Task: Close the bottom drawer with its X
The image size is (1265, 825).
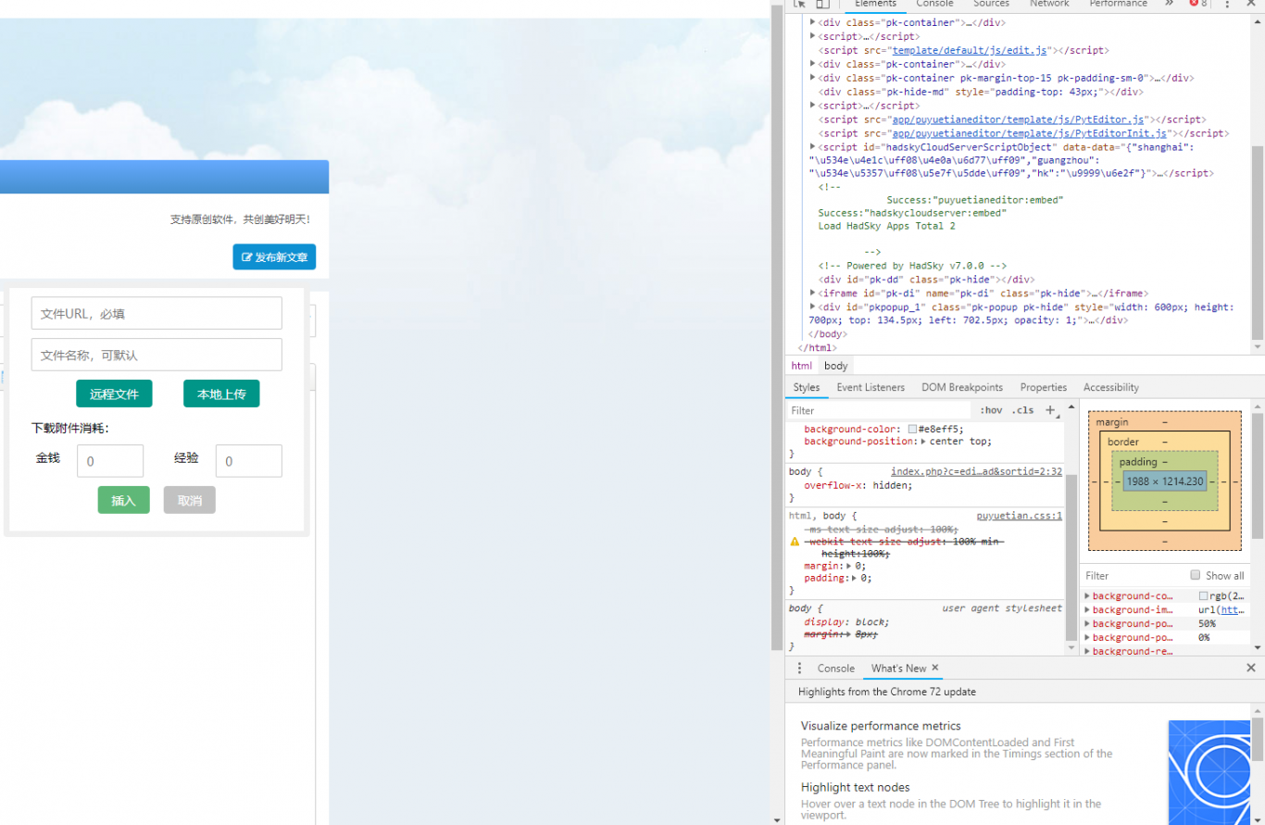Action: (x=1251, y=668)
